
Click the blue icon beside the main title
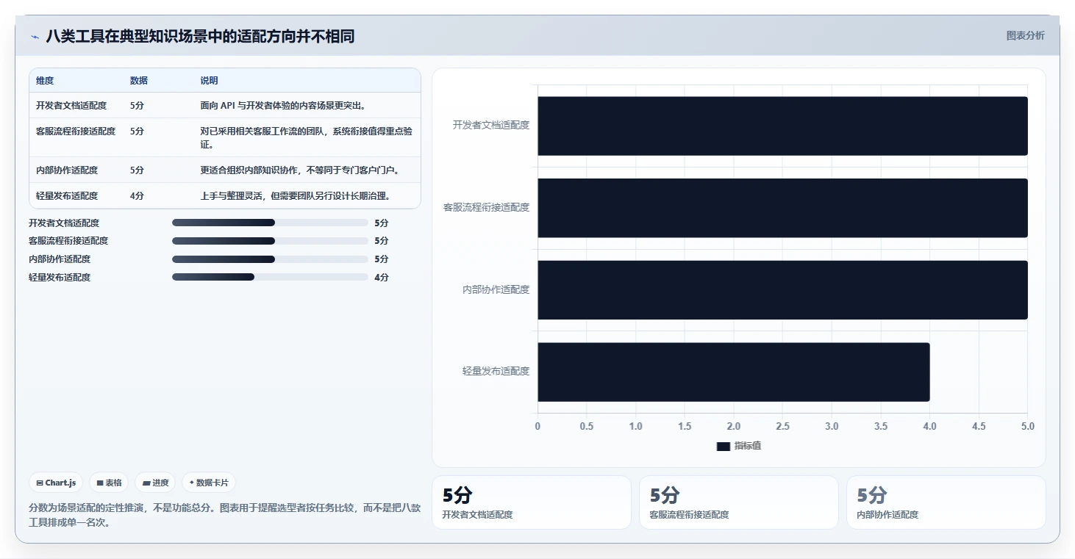click(x=35, y=37)
